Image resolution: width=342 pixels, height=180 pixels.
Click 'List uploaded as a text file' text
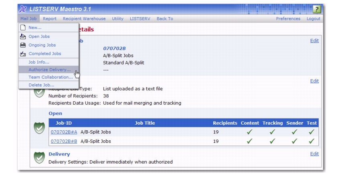pos(133,89)
